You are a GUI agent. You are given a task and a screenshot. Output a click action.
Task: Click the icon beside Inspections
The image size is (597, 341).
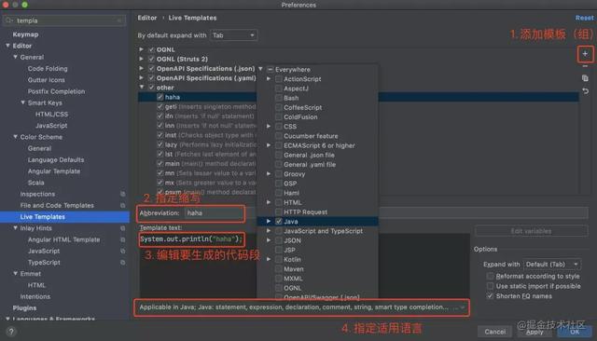[122, 194]
